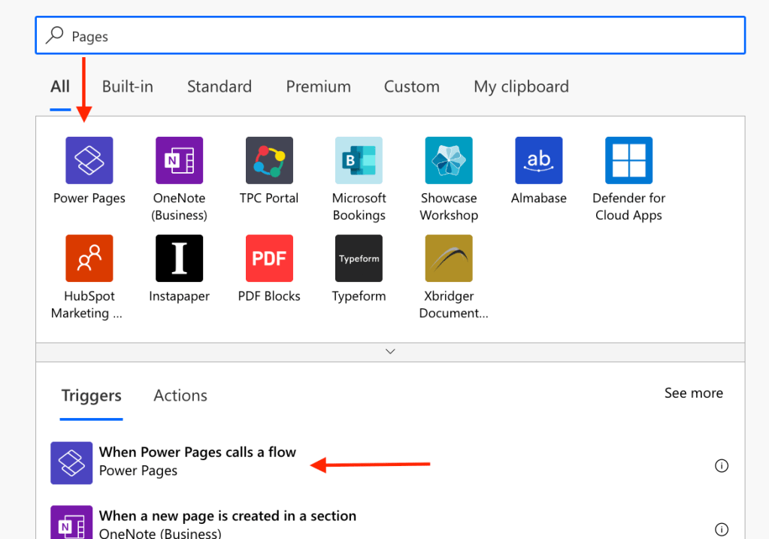Switch to the Premium tab
Screen dimensions: 769x539
[318, 86]
